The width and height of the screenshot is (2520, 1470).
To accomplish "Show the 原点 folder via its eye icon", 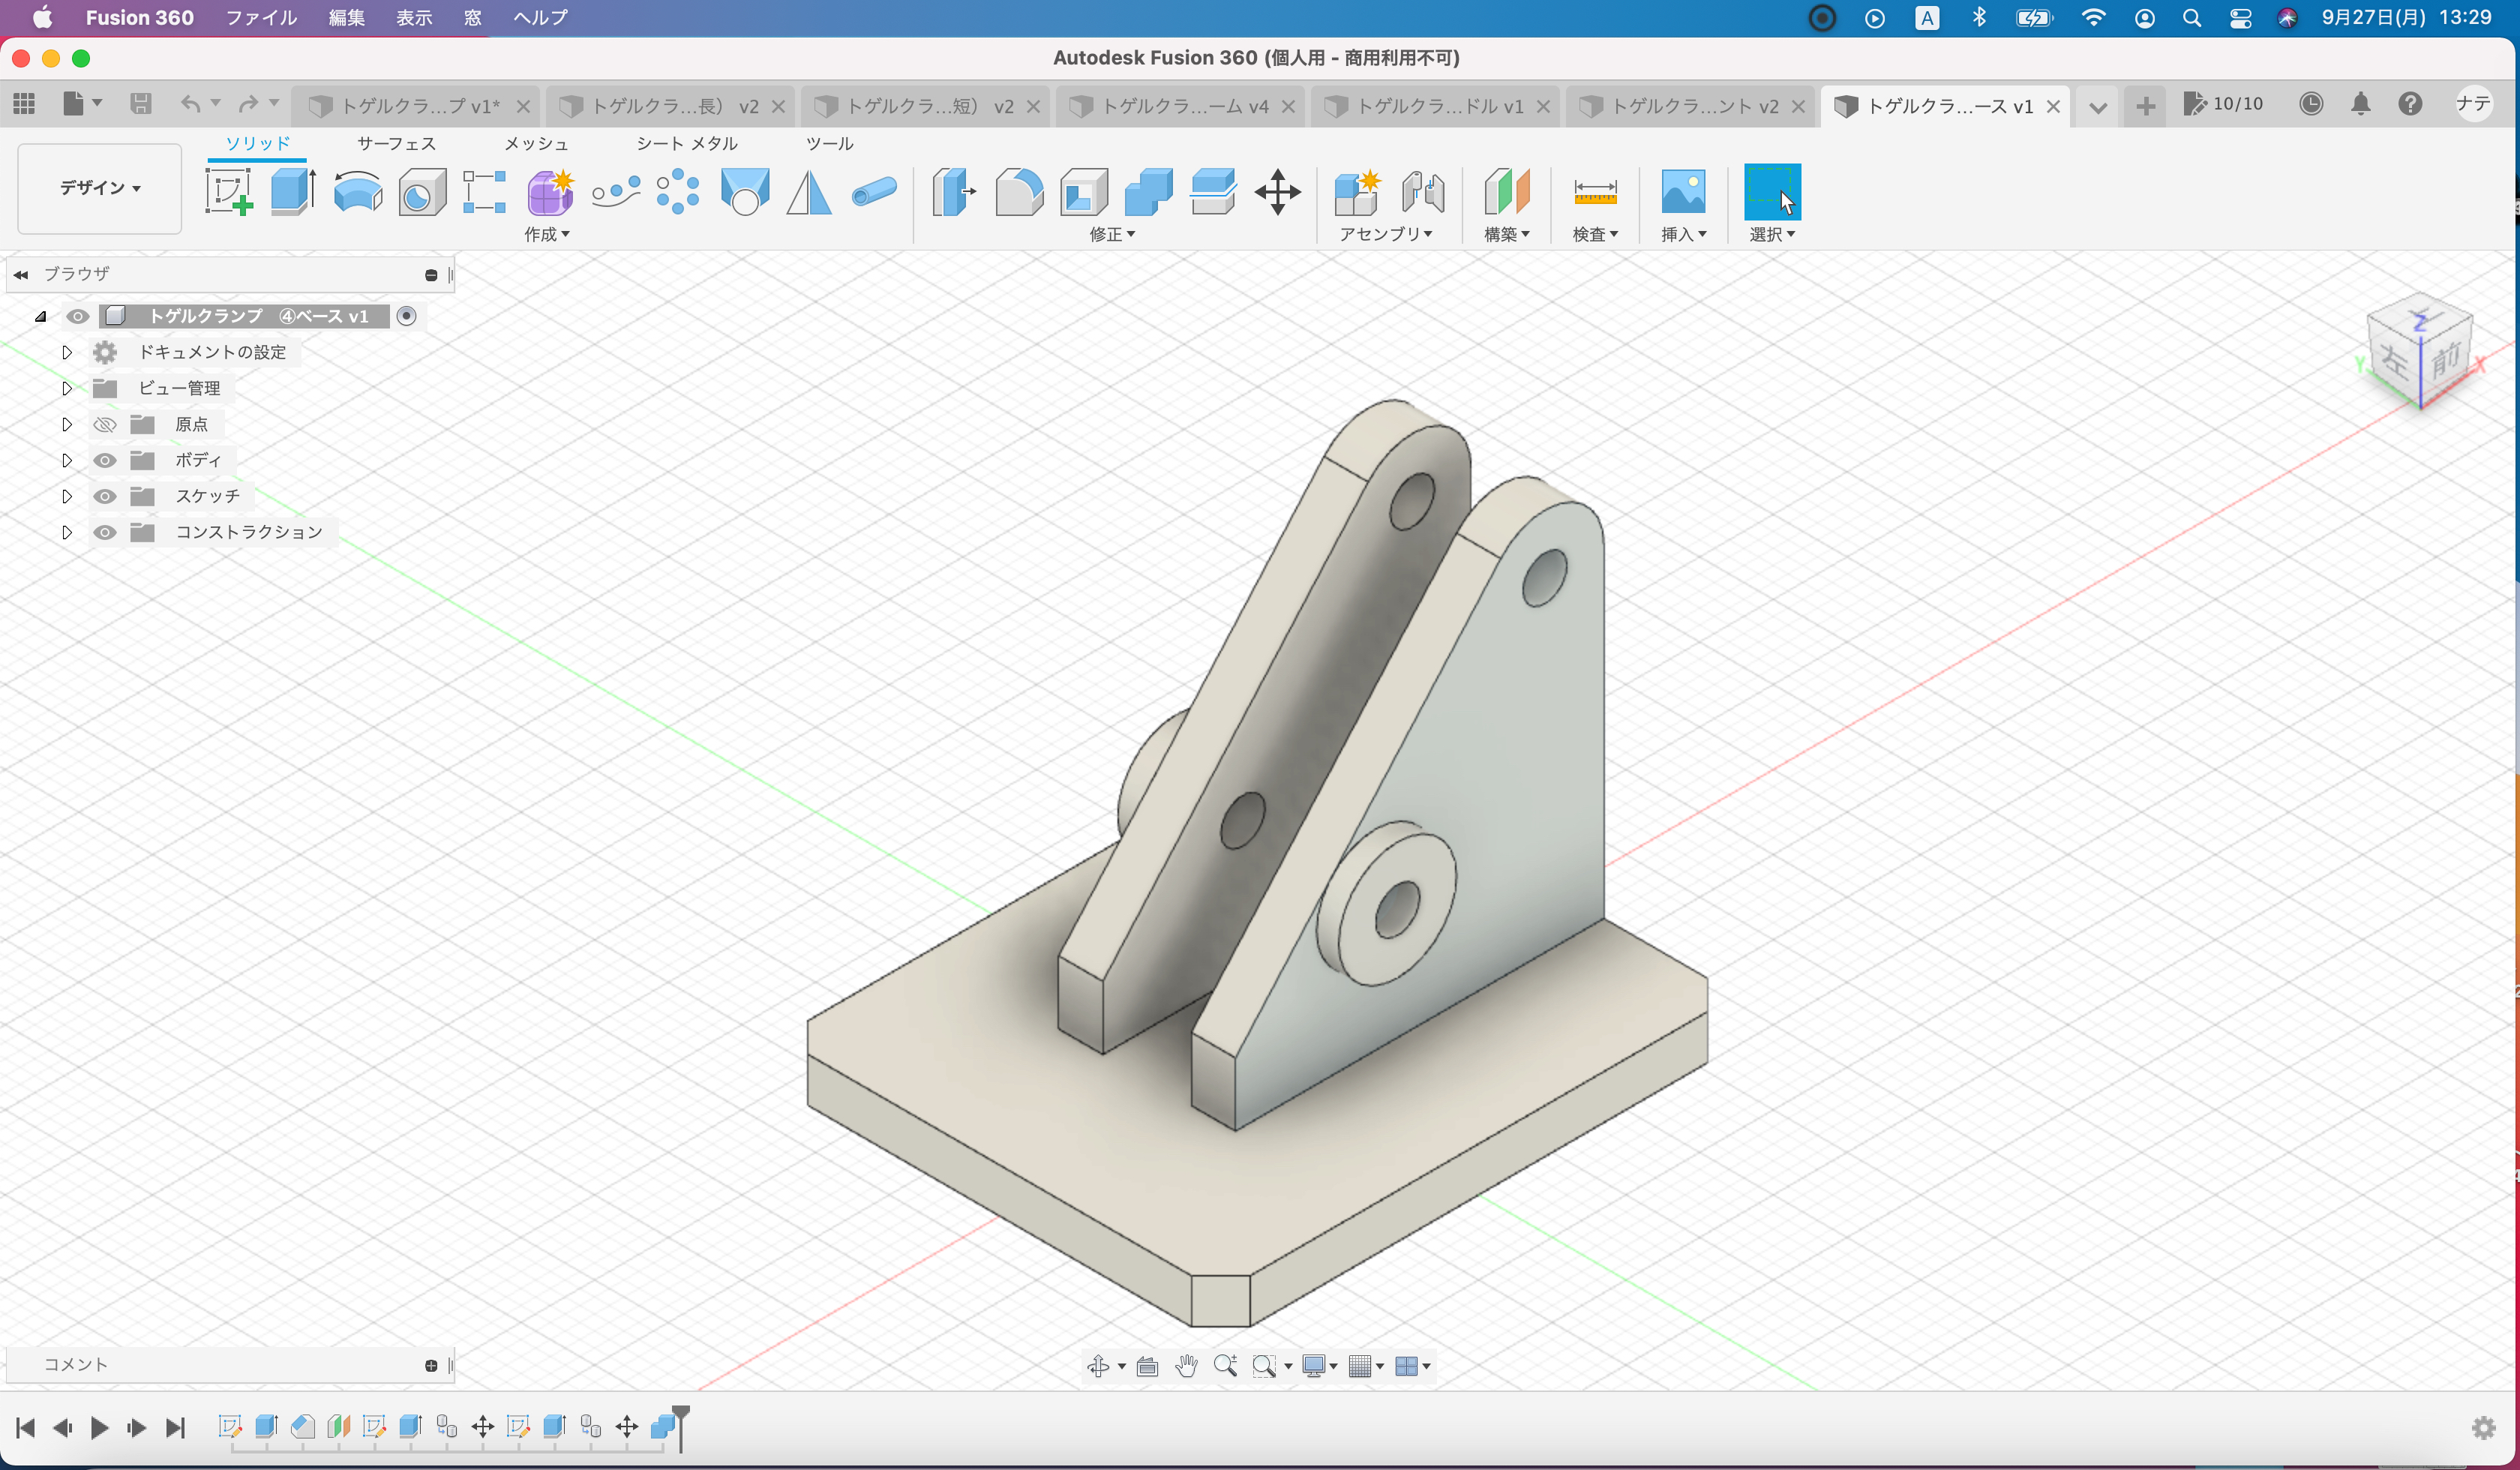I will pos(105,424).
